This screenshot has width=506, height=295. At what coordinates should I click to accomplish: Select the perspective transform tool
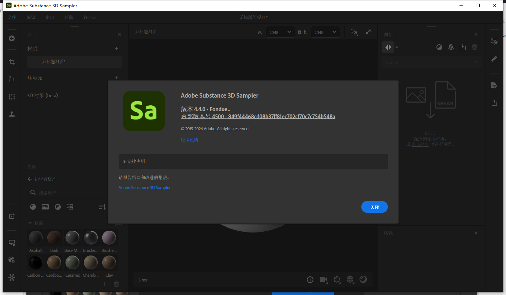12,79
